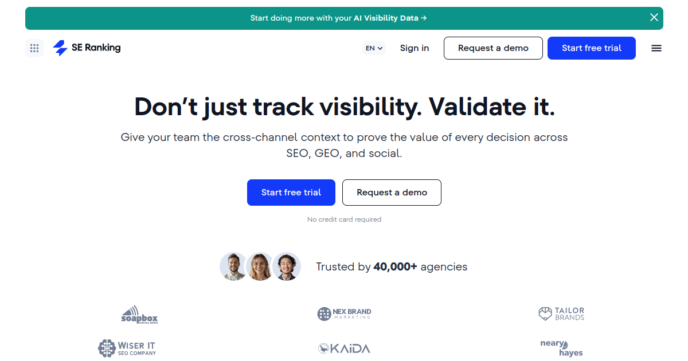688x361 pixels.
Task: Click the Tailor Brands logo
Action: (x=561, y=314)
